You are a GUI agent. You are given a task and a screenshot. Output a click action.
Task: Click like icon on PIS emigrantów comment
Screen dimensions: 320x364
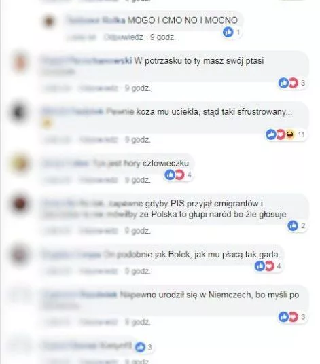[293, 225]
